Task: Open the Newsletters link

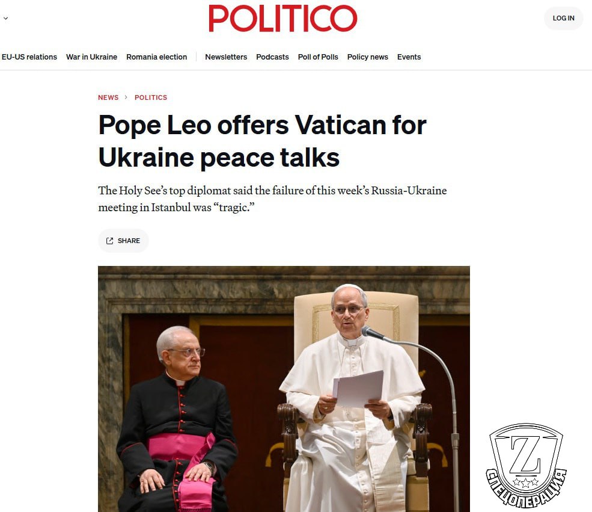Action: pos(226,57)
